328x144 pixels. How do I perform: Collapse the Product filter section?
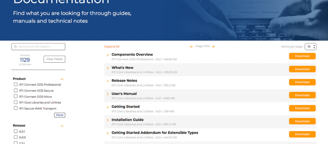[x=62, y=79]
